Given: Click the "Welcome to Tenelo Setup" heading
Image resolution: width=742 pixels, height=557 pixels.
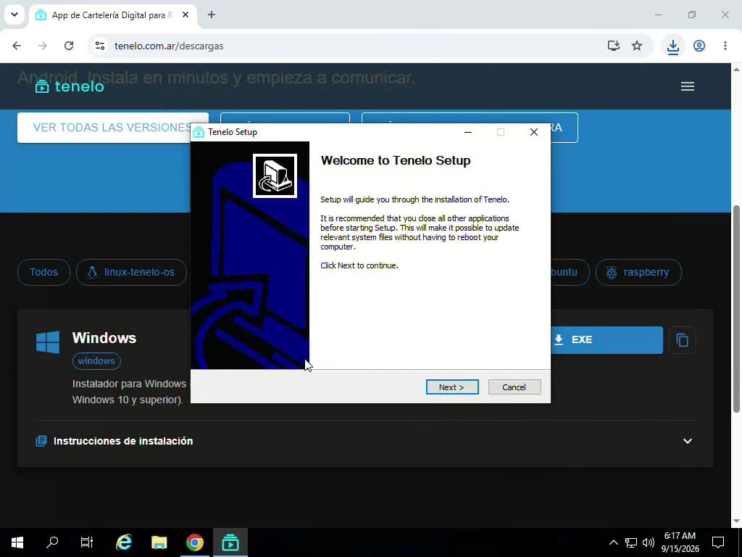Looking at the screenshot, I should click(396, 160).
